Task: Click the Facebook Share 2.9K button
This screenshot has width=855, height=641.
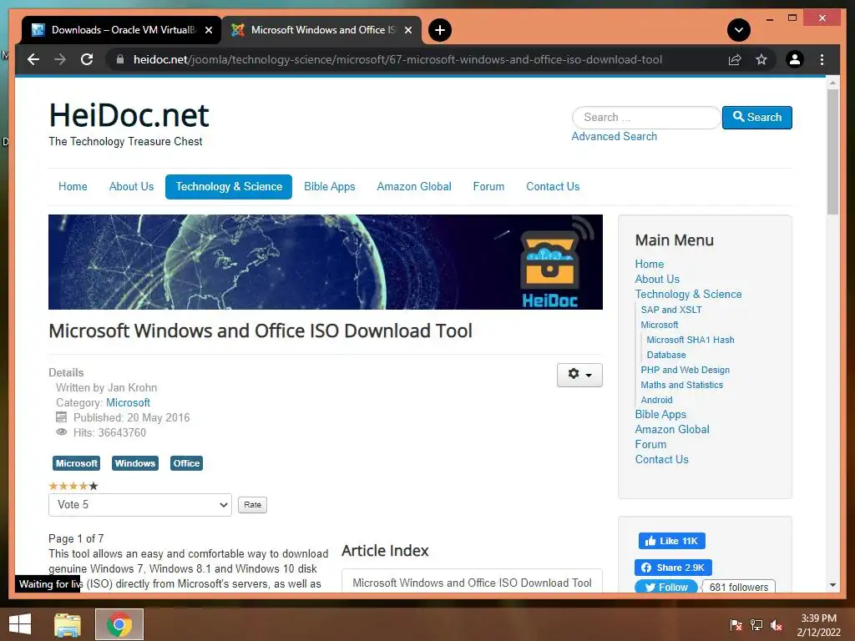Action: [673, 568]
